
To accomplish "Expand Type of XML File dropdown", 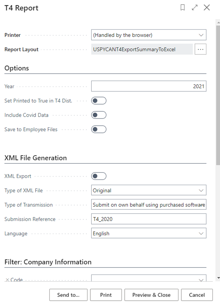I will (149, 190).
